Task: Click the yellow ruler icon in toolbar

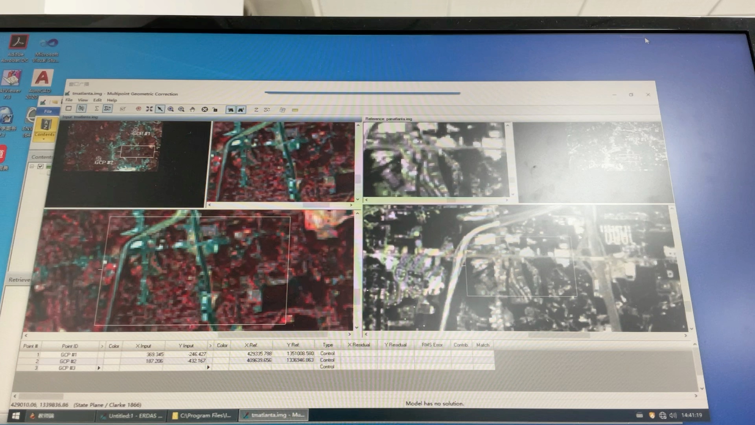Action: 295,110
